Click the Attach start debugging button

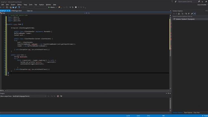pos(52,7)
